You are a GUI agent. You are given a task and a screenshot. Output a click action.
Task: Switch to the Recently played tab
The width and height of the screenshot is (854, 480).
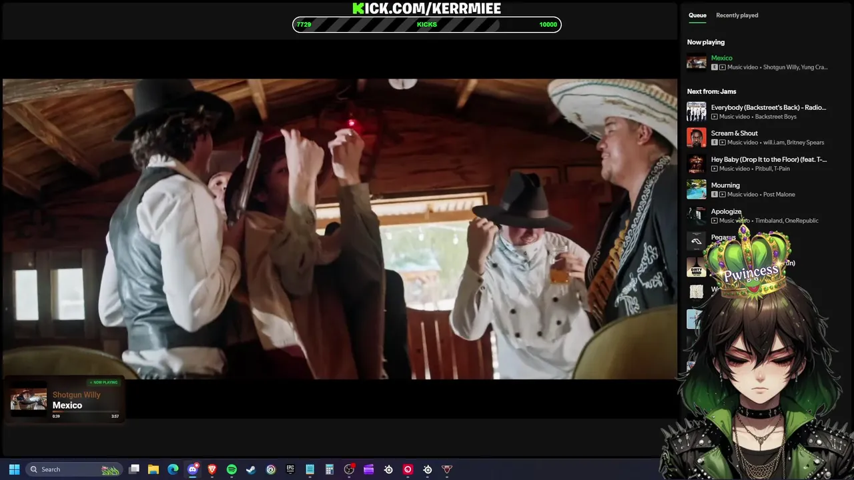point(737,15)
